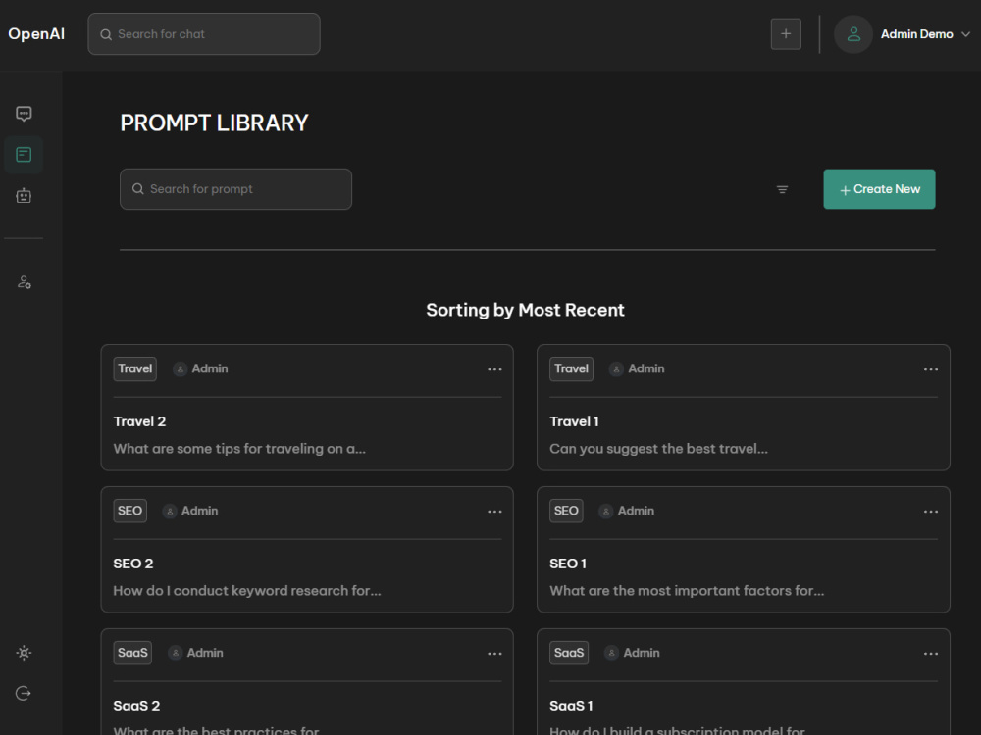
Task: Click Admin avatar on SaaS 2 card
Action: click(x=176, y=653)
